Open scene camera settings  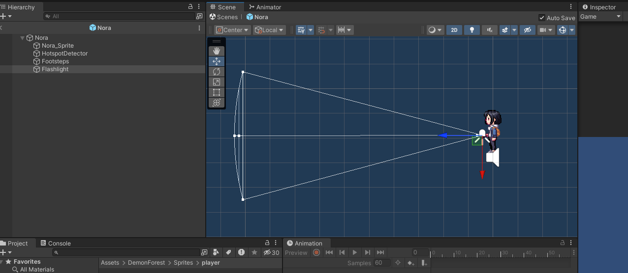(546, 30)
